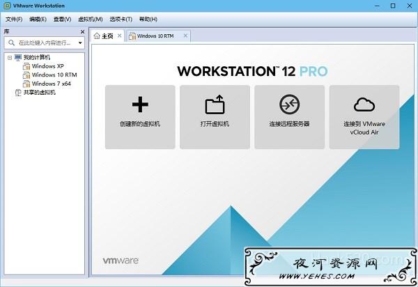Click the library search input field
The width and height of the screenshot is (418, 287).
(x=45, y=42)
